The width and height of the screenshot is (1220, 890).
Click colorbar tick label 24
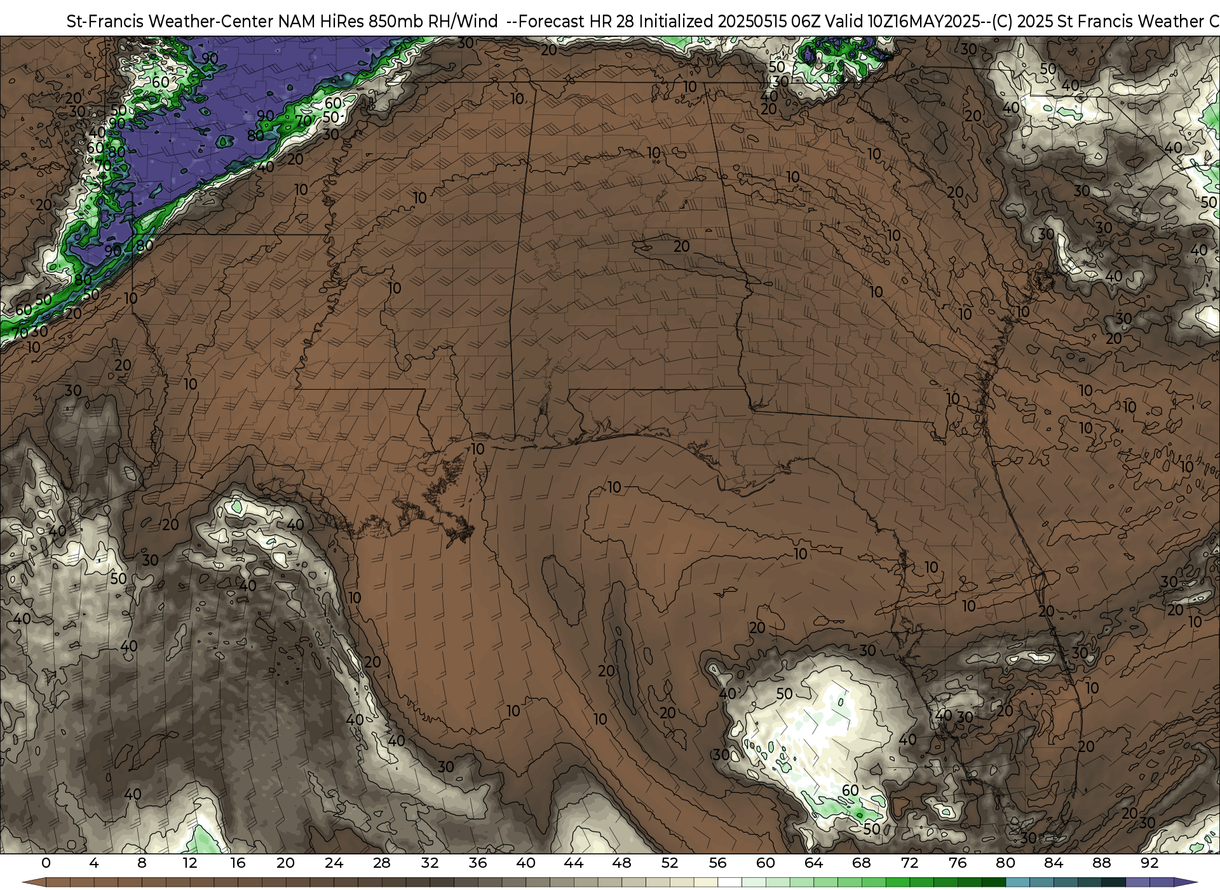pyautogui.click(x=334, y=863)
